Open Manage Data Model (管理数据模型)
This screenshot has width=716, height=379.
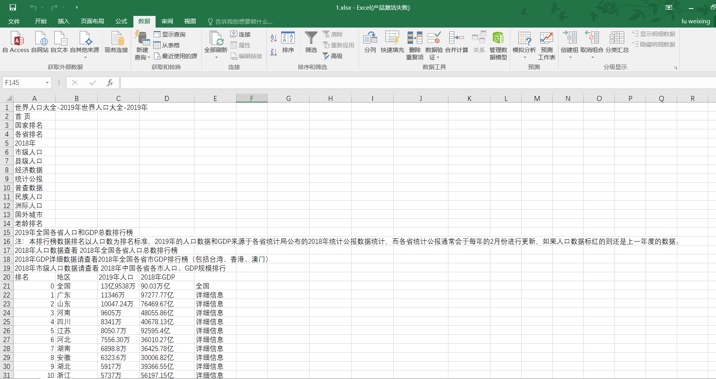(x=498, y=45)
